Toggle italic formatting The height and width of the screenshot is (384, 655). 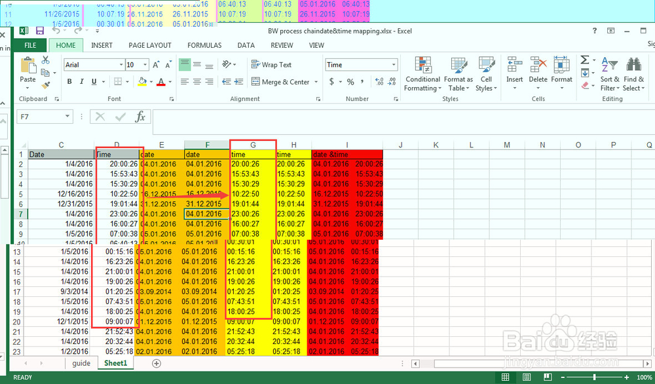[81, 82]
